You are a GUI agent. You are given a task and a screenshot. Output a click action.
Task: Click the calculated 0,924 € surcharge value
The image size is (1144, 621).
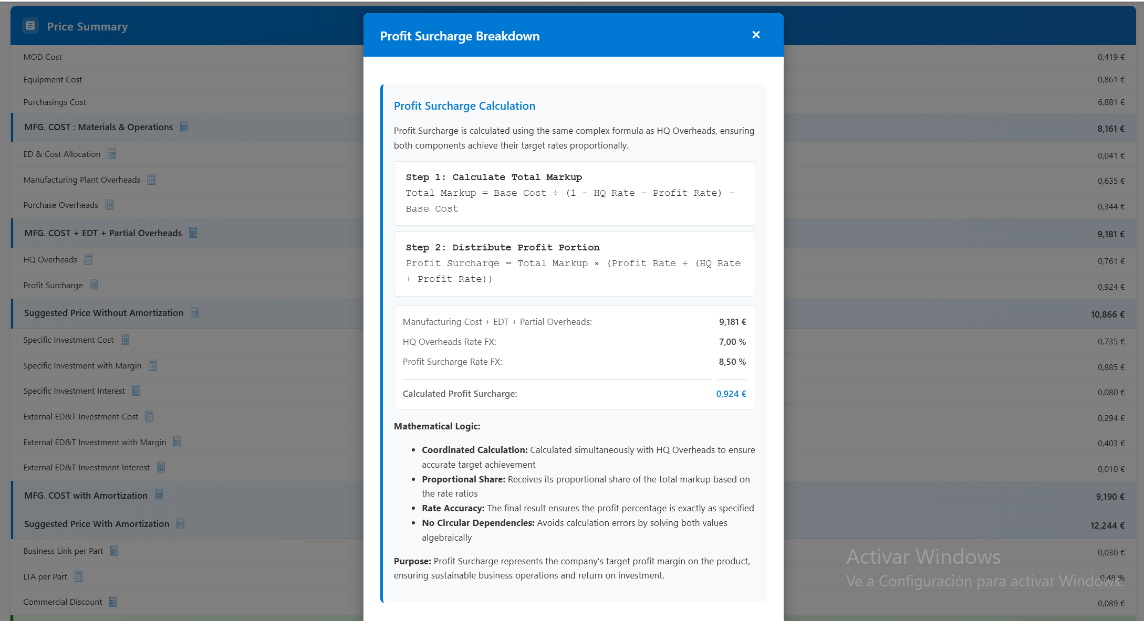pos(731,394)
